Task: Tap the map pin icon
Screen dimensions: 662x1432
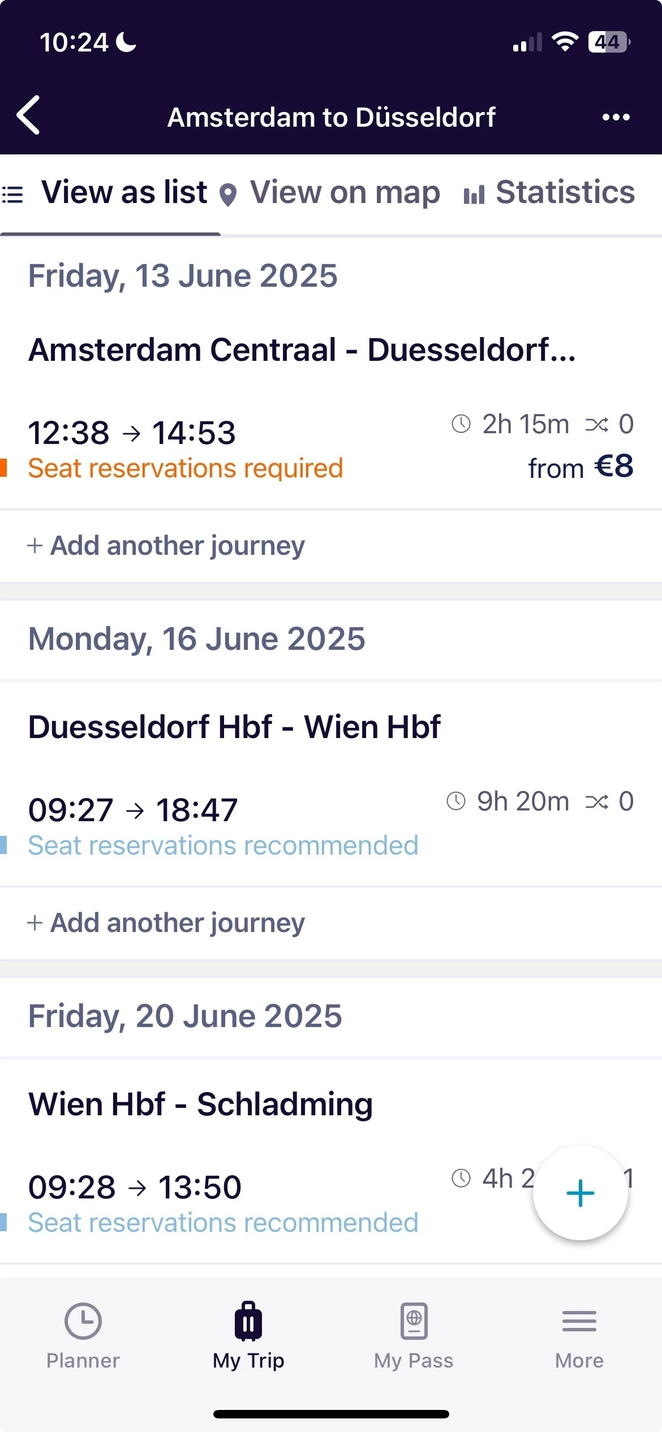Action: tap(228, 195)
